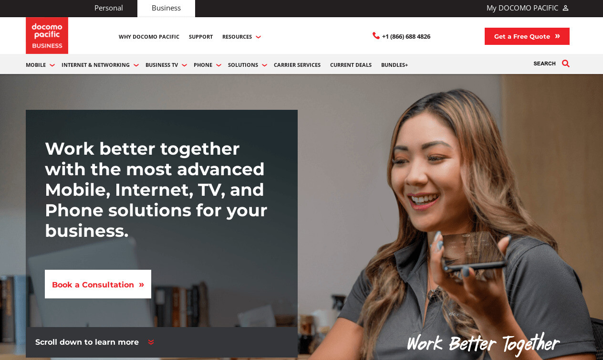Switch to the Personal tab
The width and height of the screenshot is (603, 360).
108,8
